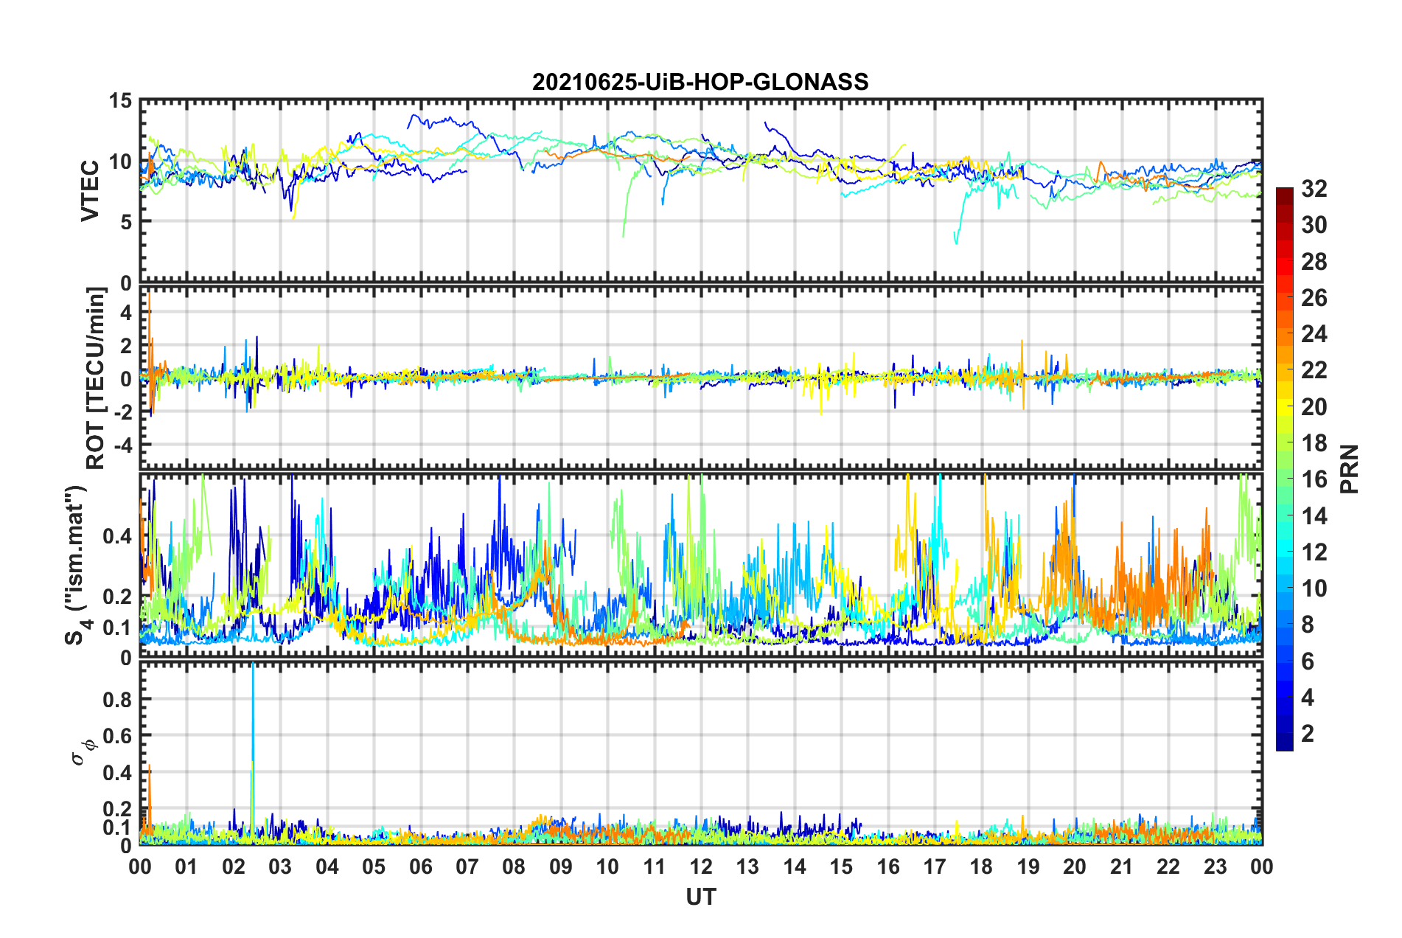The image size is (1402, 938).
Task: Select colorbar tick value 16
Action: point(1314,479)
